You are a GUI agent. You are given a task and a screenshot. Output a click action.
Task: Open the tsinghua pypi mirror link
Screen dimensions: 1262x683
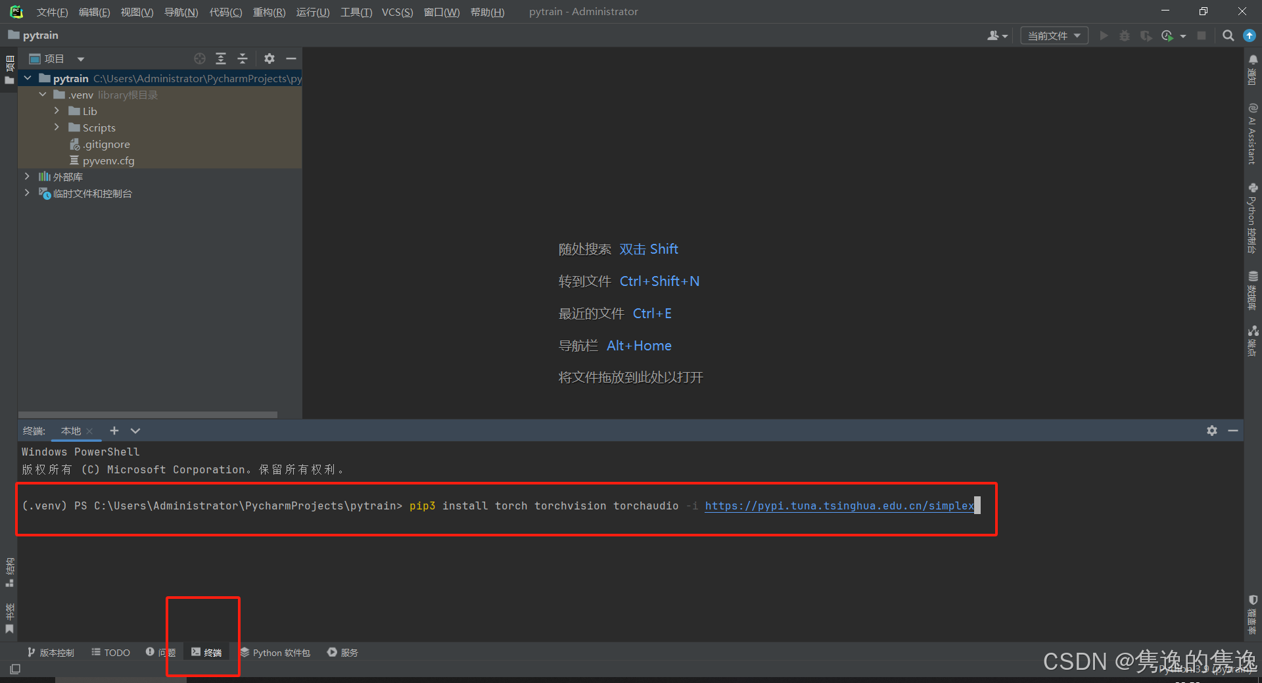tap(839, 506)
